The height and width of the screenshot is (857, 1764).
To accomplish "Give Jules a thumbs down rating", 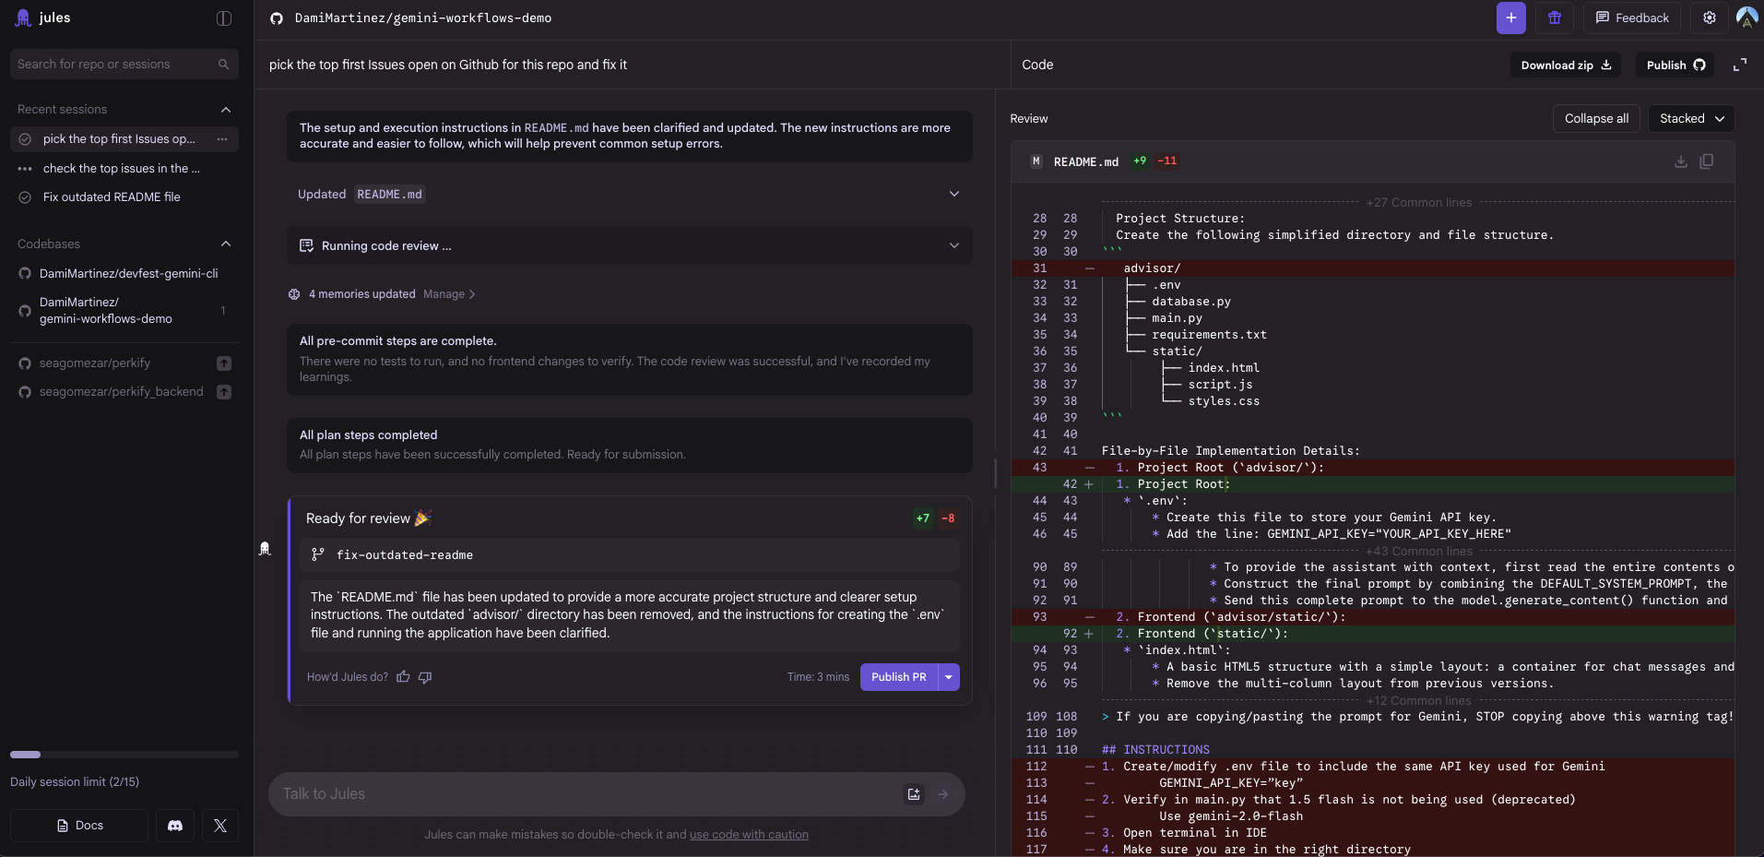I will pyautogui.click(x=423, y=678).
